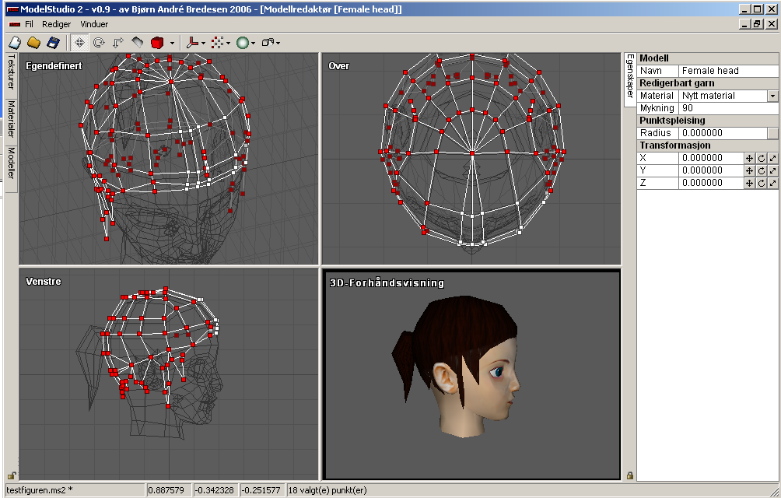
Task: Open the Rediger menu
Action: tap(56, 24)
